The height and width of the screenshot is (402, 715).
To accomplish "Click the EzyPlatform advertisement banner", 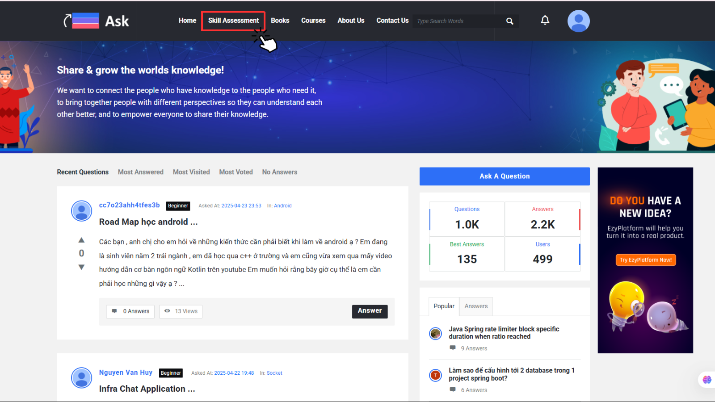I will 645,260.
